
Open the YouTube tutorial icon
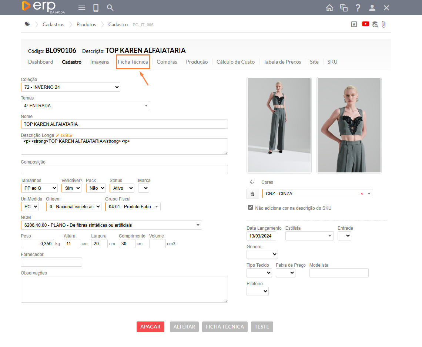(365, 24)
